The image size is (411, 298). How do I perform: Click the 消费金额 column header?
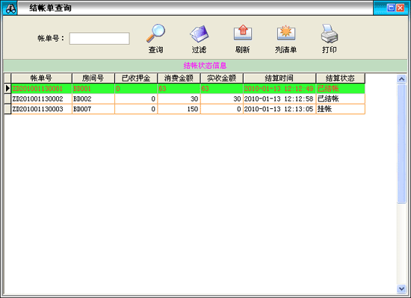[179, 78]
